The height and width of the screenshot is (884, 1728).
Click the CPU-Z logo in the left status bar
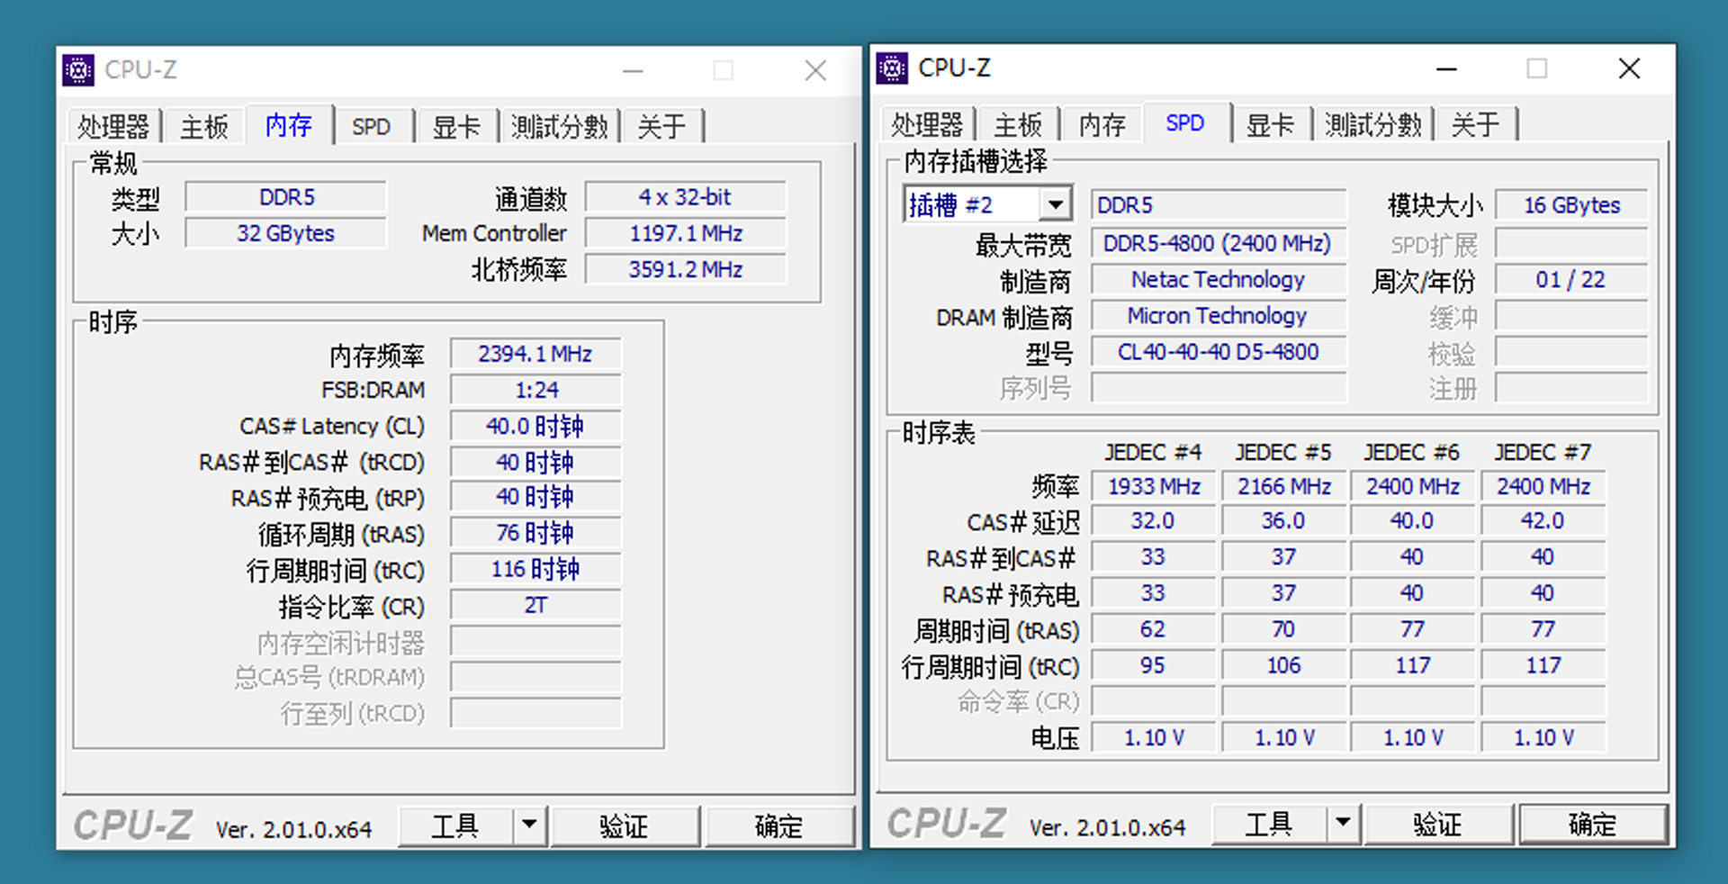coord(133,825)
